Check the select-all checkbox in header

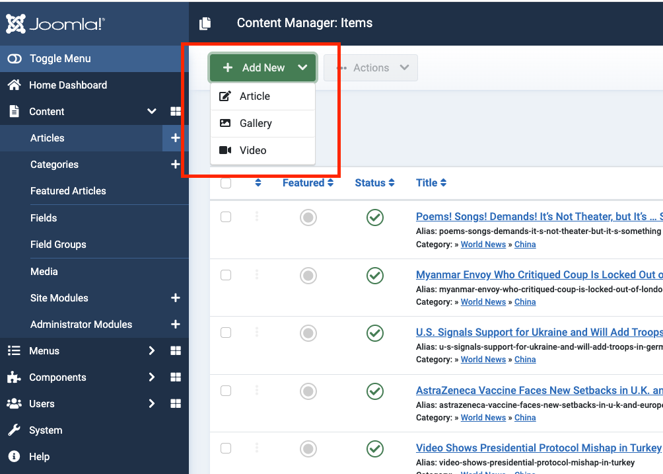(226, 183)
